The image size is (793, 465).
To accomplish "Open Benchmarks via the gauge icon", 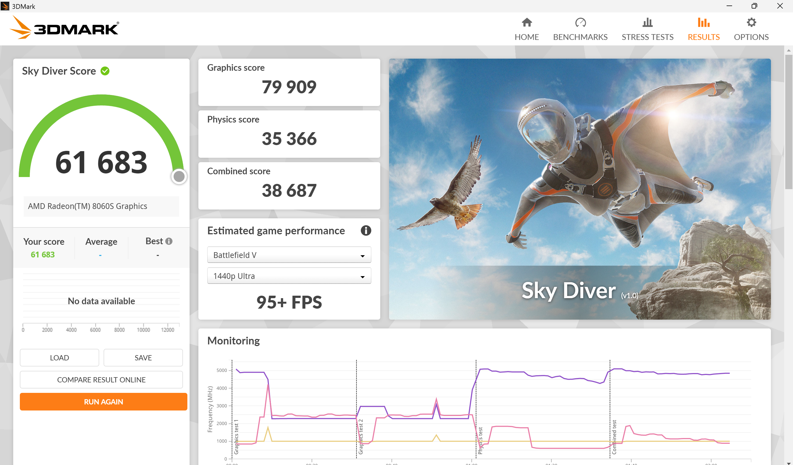I will [580, 23].
